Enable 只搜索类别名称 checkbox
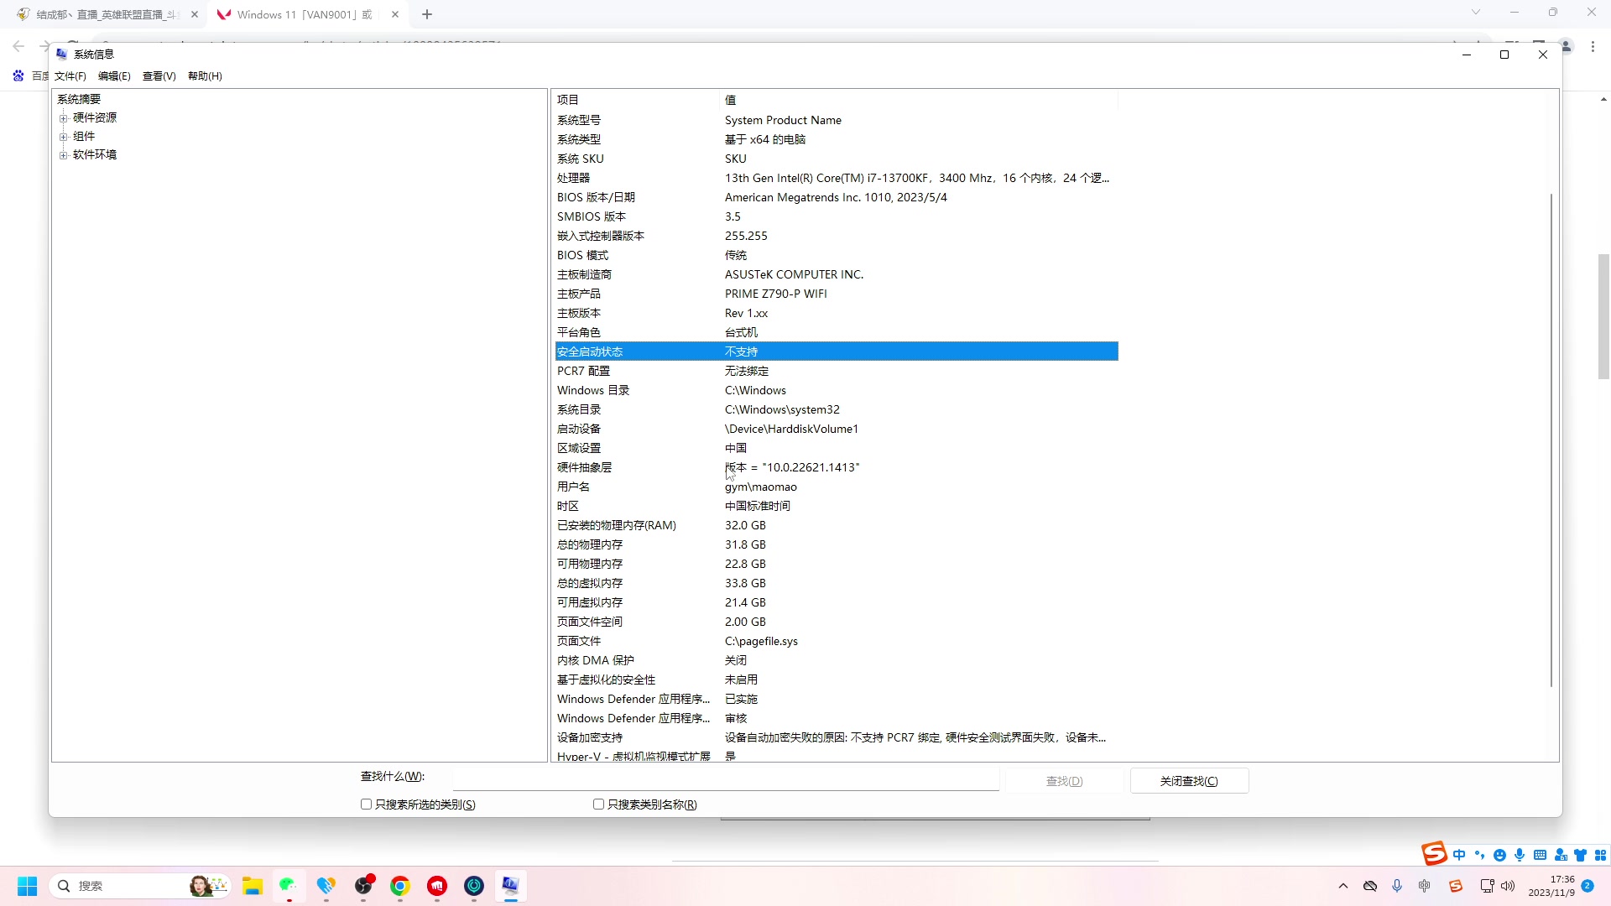Viewport: 1611px width, 906px height. 598,804
